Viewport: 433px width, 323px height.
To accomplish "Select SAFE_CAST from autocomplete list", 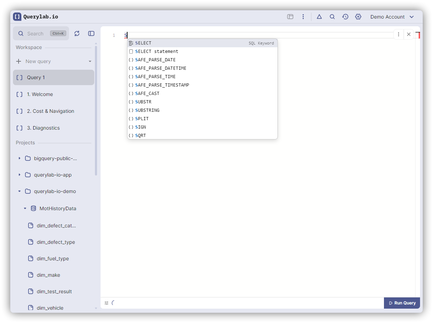I will pos(147,94).
